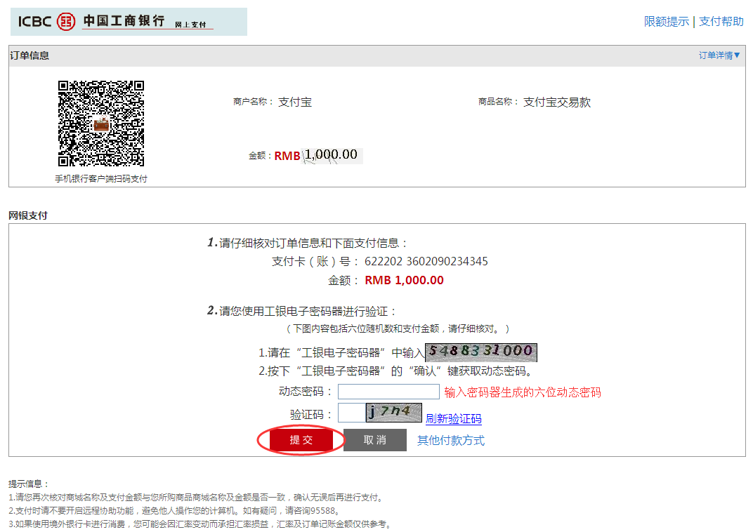Click 刷新验证码 to refresh captcha
The image size is (753, 532).
click(453, 419)
